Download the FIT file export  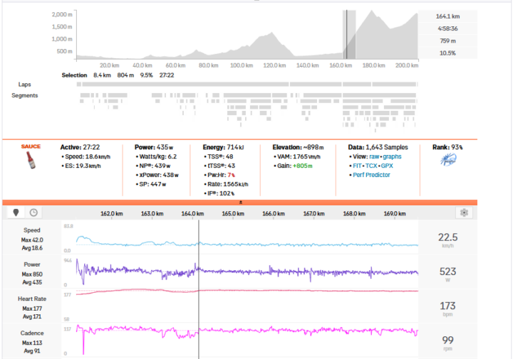[x=357, y=165]
